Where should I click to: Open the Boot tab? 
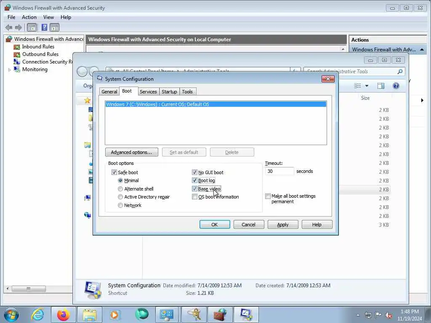pyautogui.click(x=127, y=91)
